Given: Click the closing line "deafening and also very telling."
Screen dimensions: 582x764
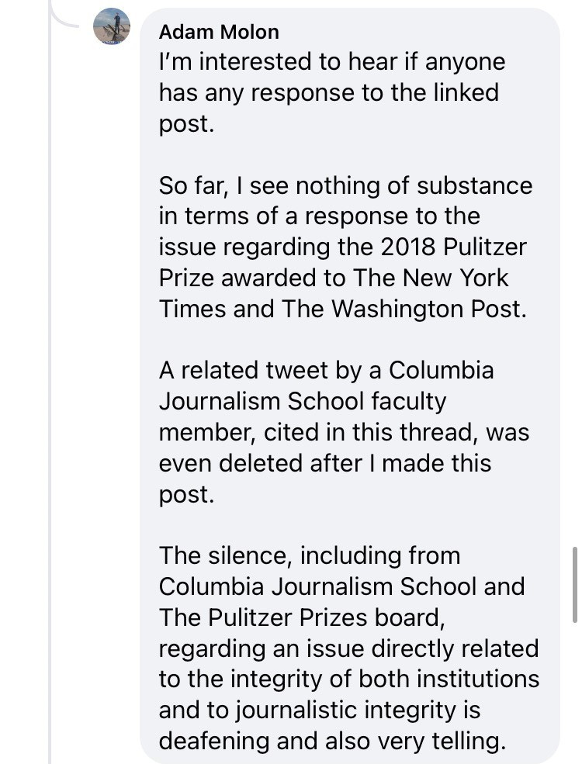Looking at the screenshot, I should coord(332,741).
